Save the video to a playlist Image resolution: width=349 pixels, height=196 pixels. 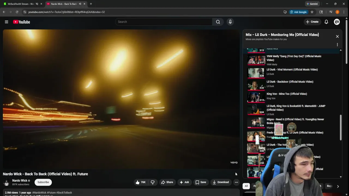pyautogui.click(x=201, y=182)
